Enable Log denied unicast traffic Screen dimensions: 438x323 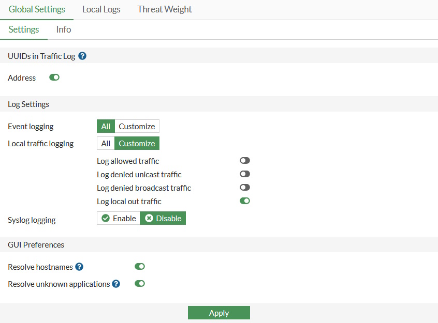click(x=244, y=174)
